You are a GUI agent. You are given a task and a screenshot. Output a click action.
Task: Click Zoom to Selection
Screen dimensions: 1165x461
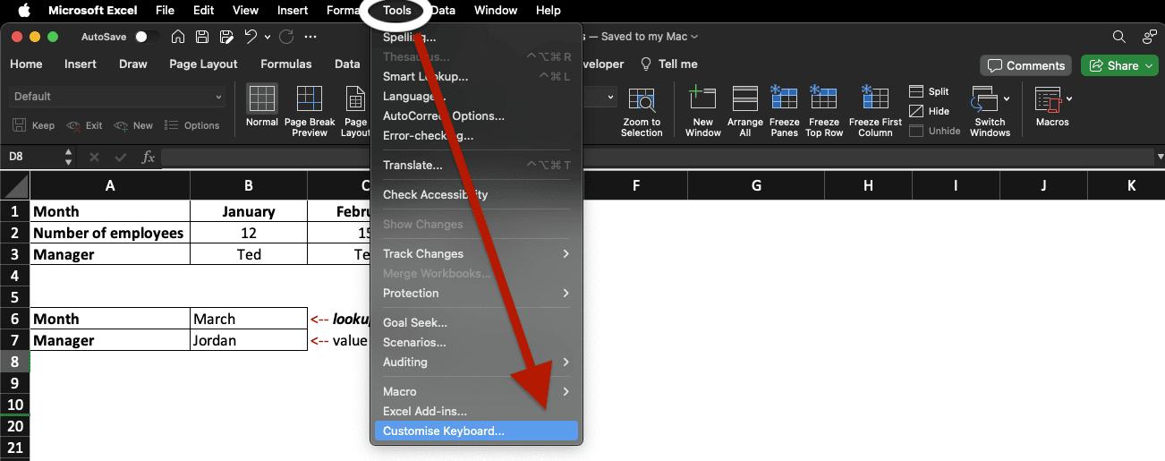[x=642, y=111]
